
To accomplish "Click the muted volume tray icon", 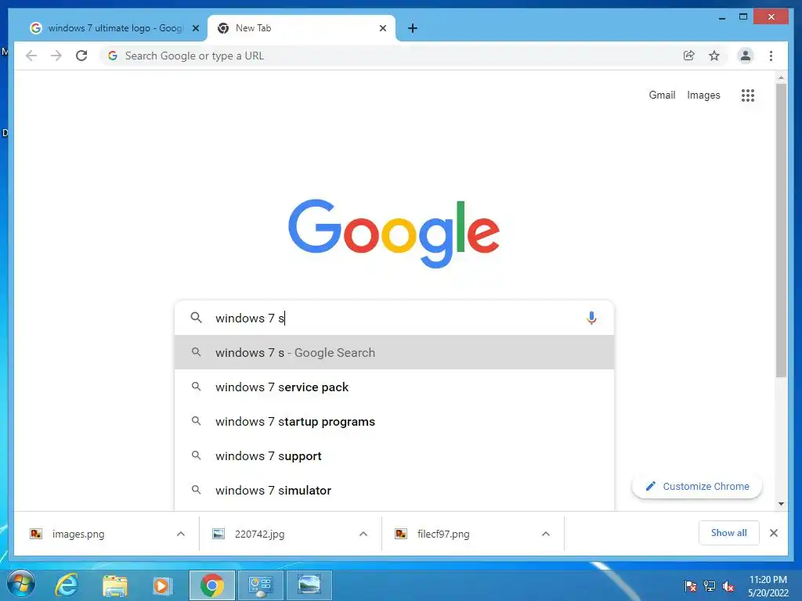I will (728, 586).
